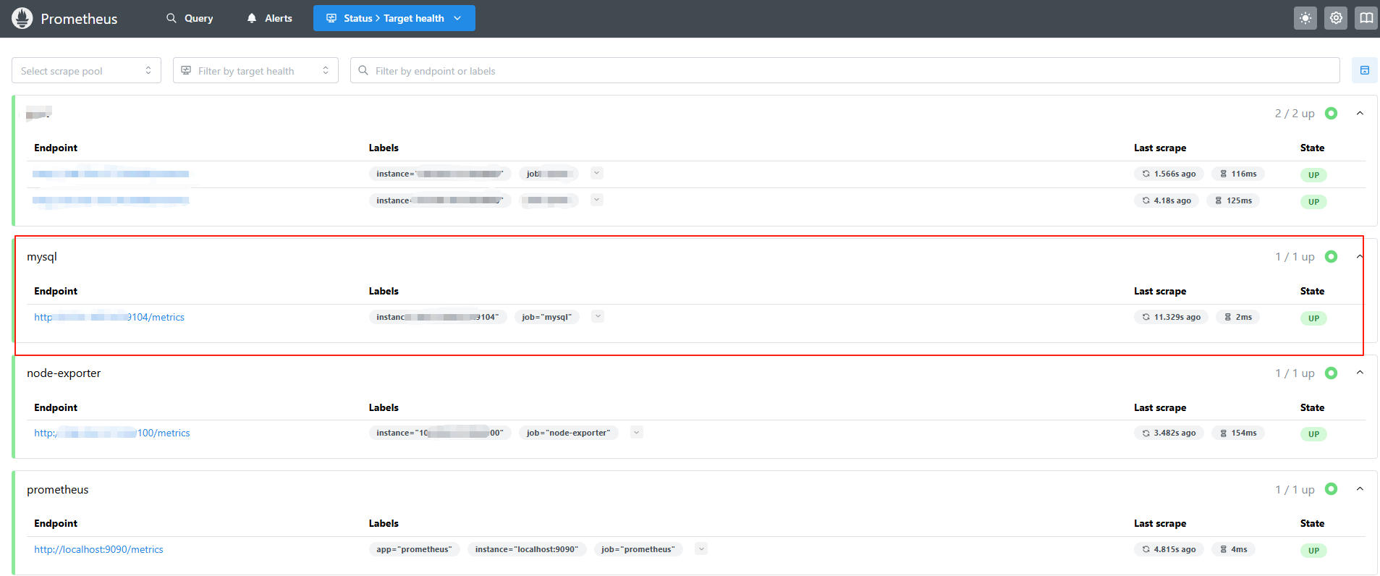Click the 4ms scrape duration badge

1234,549
